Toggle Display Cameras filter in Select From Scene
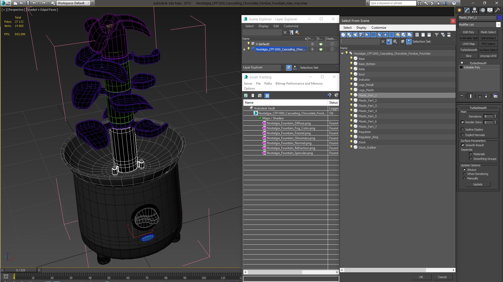This screenshot has height=282, width=503. 361,35
